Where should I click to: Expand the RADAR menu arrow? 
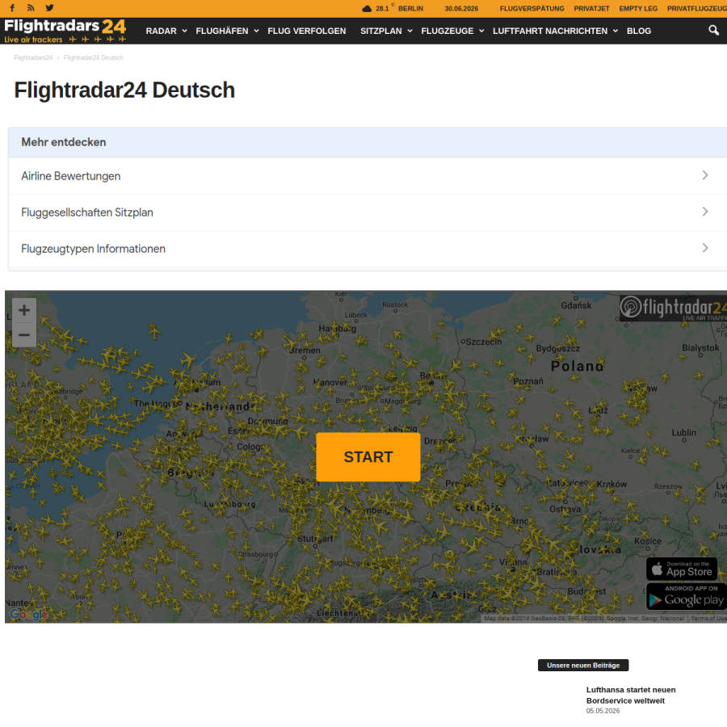[184, 31]
